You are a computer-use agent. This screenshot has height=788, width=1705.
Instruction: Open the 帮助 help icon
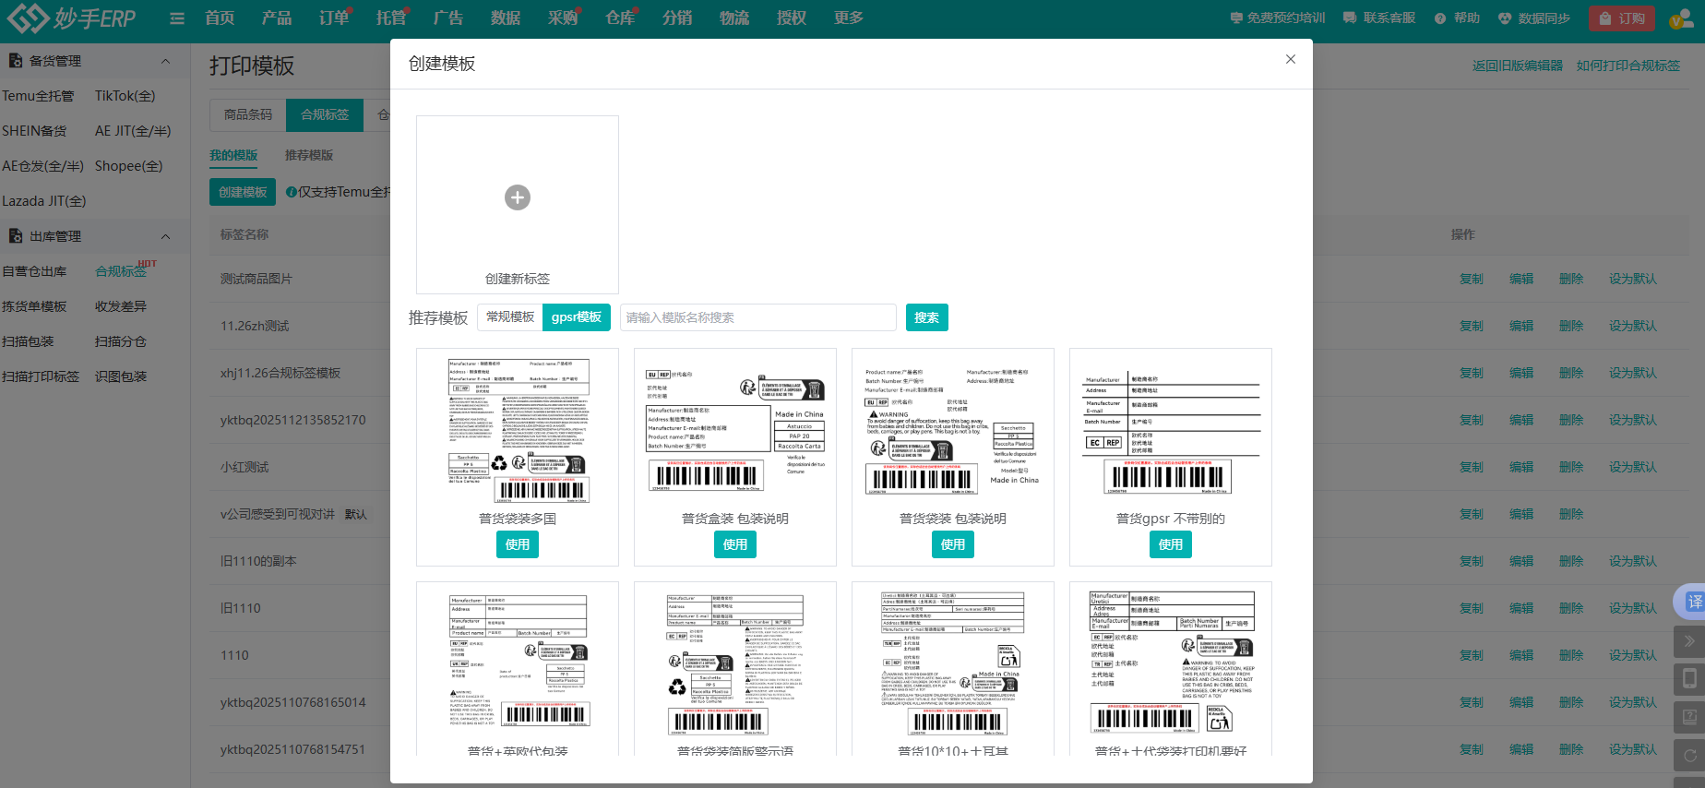(x=1439, y=18)
